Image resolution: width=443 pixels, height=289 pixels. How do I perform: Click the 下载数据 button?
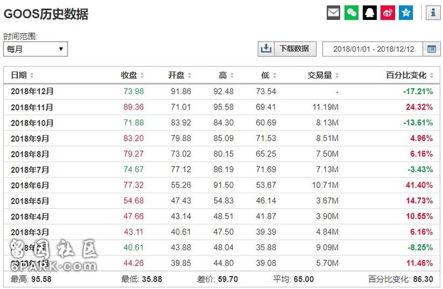click(x=294, y=49)
